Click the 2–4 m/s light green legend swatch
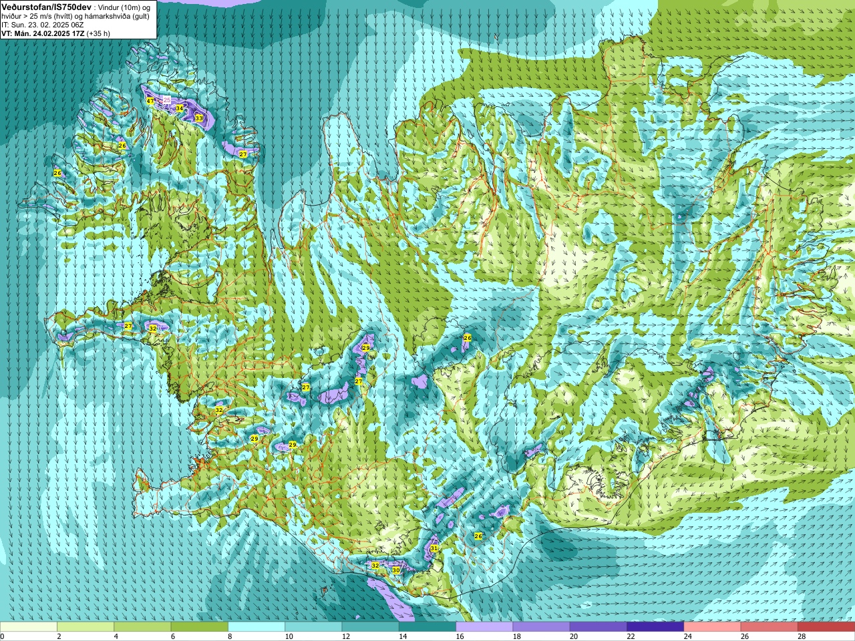855x641 pixels. 85,626
